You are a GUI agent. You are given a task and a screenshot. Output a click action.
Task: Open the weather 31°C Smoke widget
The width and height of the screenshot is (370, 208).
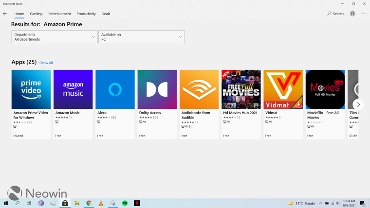[x=302, y=203]
